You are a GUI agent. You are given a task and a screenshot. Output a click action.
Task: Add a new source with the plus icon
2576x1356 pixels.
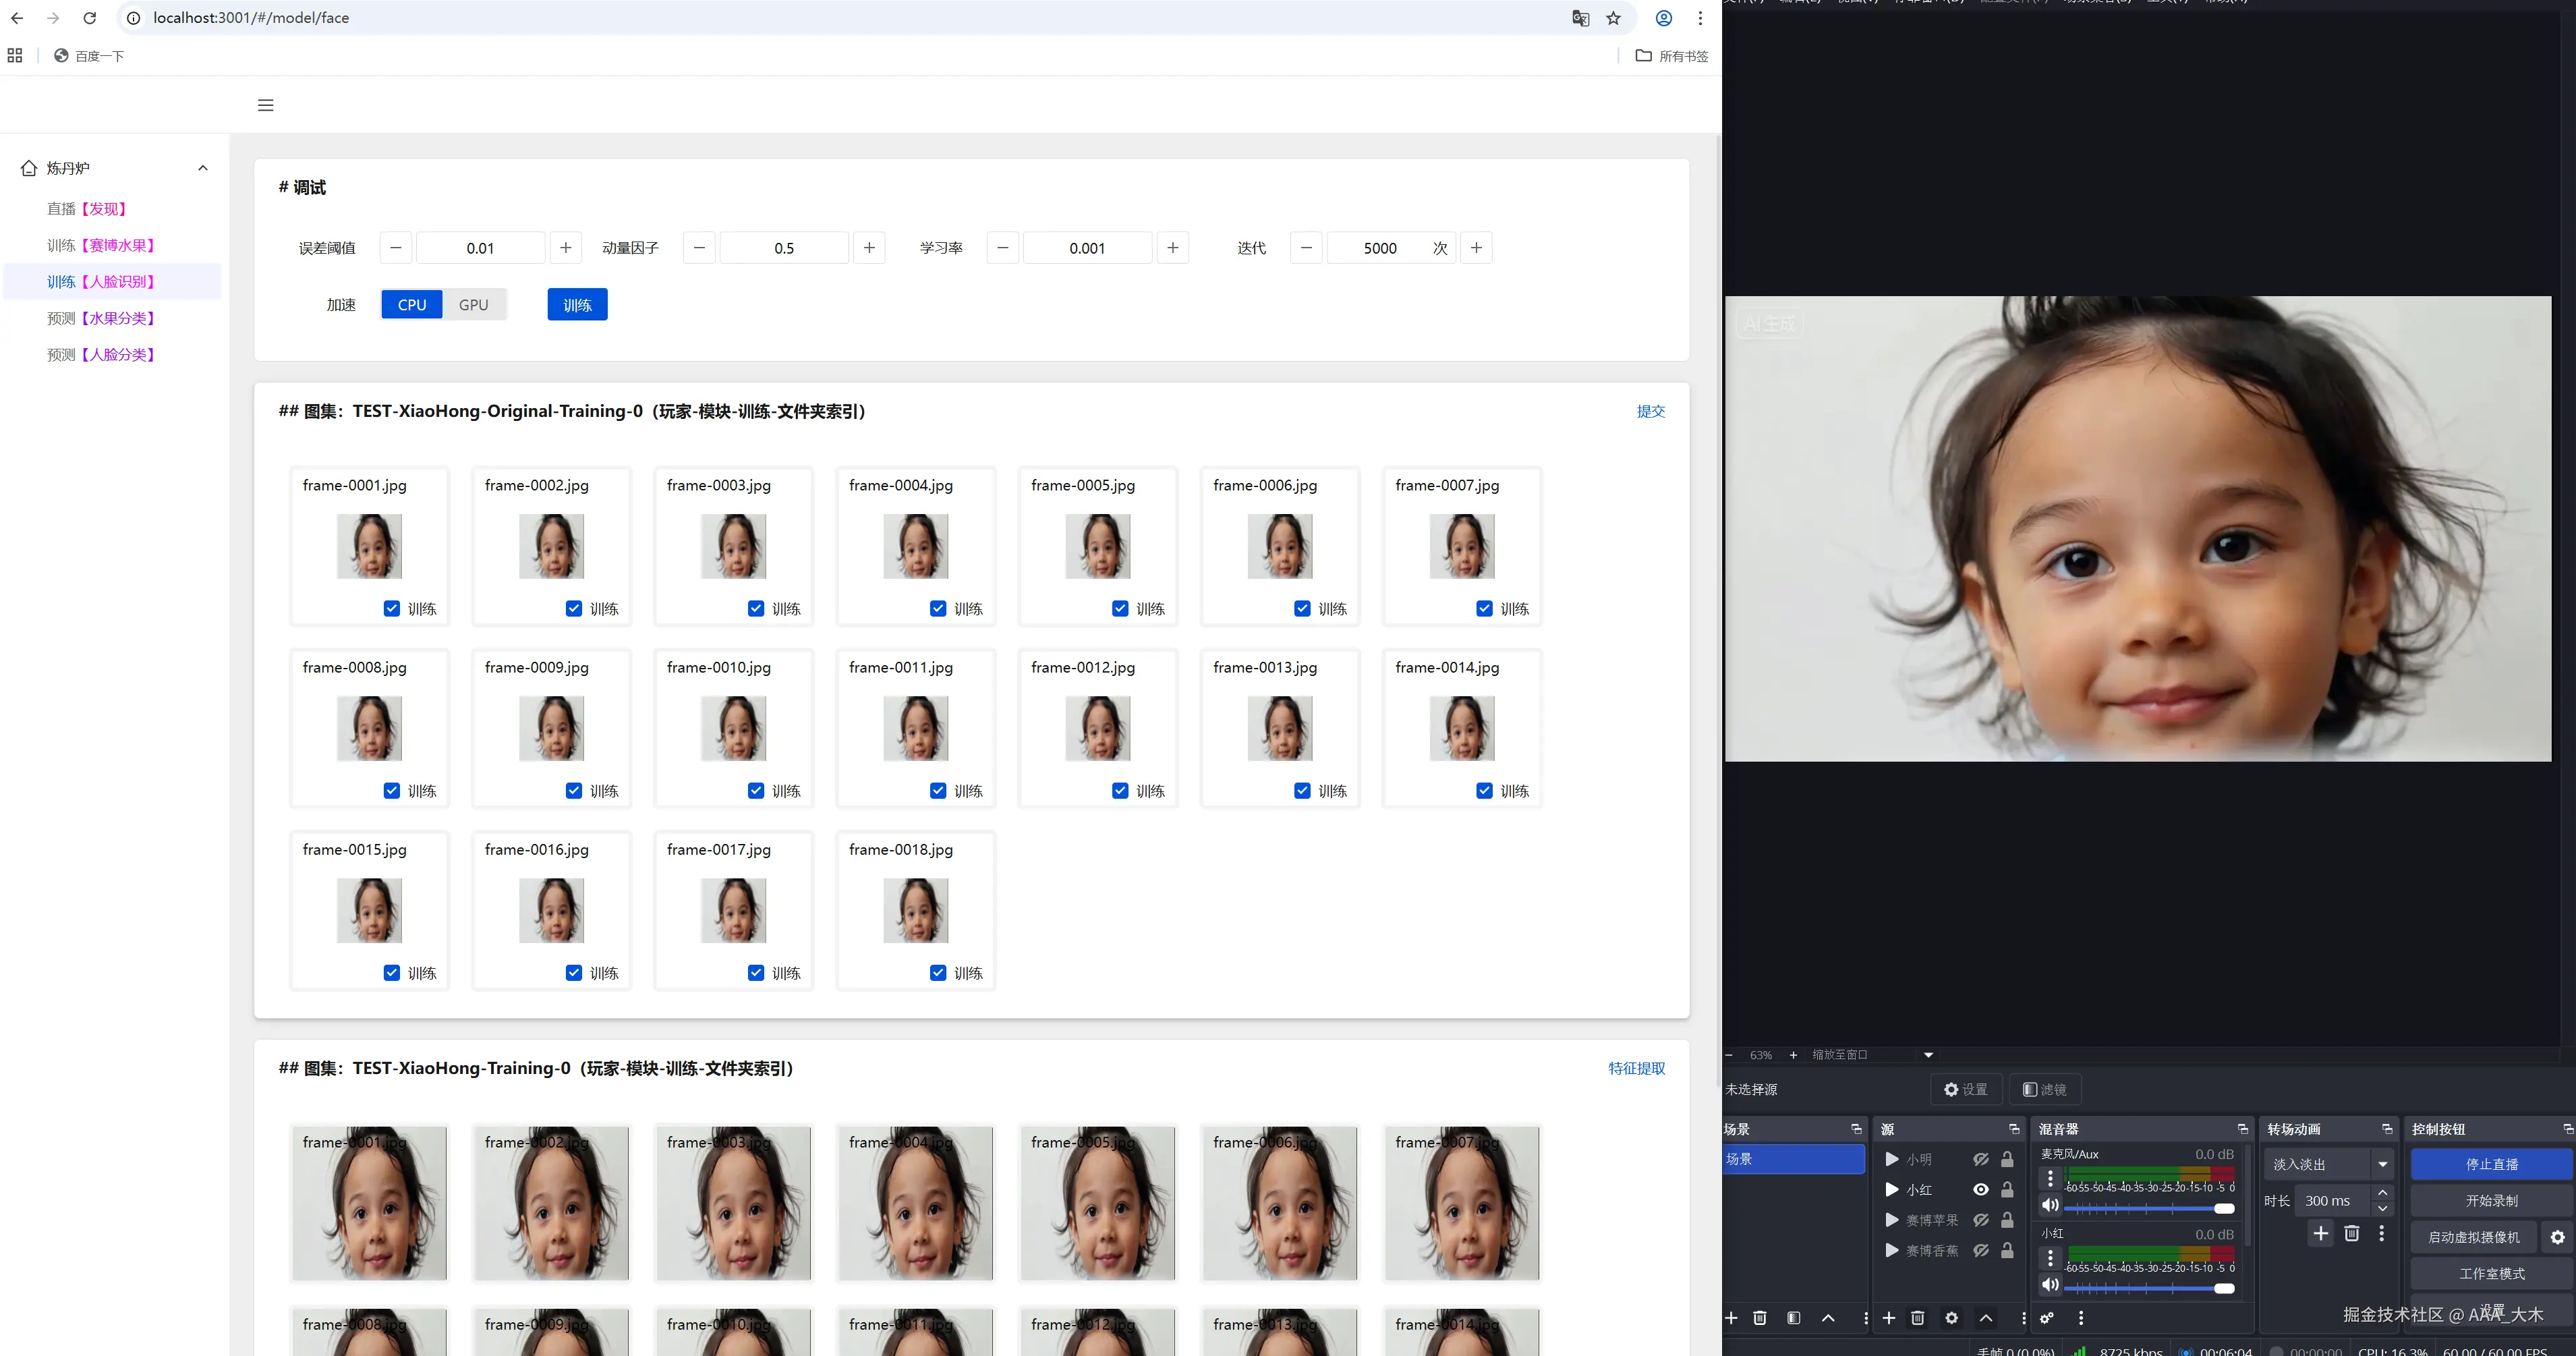point(1889,1318)
